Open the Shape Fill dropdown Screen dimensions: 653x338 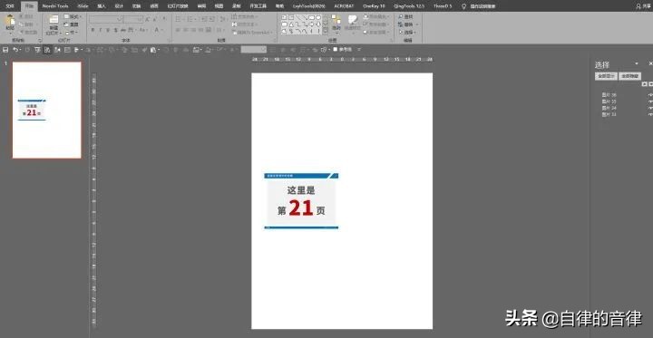[376, 16]
